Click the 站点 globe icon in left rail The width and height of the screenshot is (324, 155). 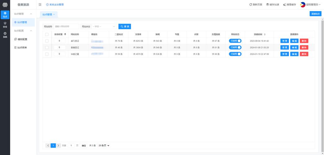point(5,13)
